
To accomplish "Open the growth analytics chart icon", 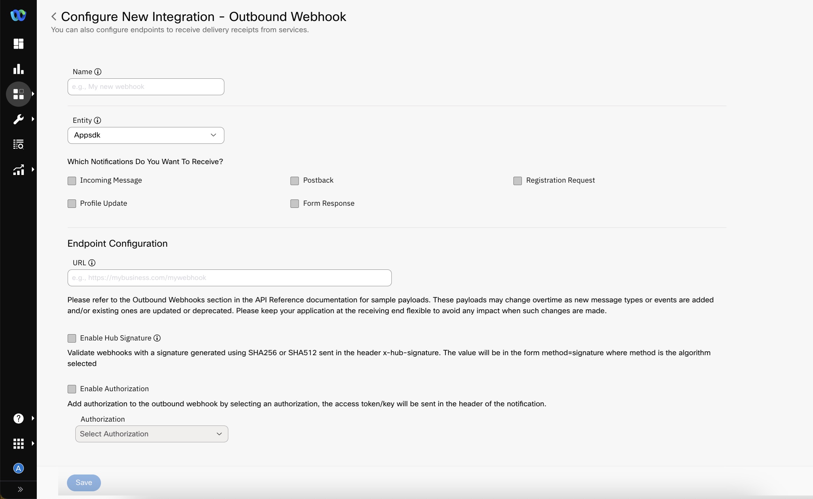I will point(18,170).
